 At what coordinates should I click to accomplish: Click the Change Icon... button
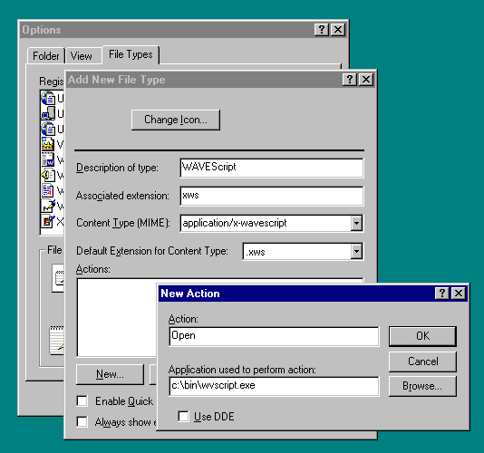click(x=176, y=120)
